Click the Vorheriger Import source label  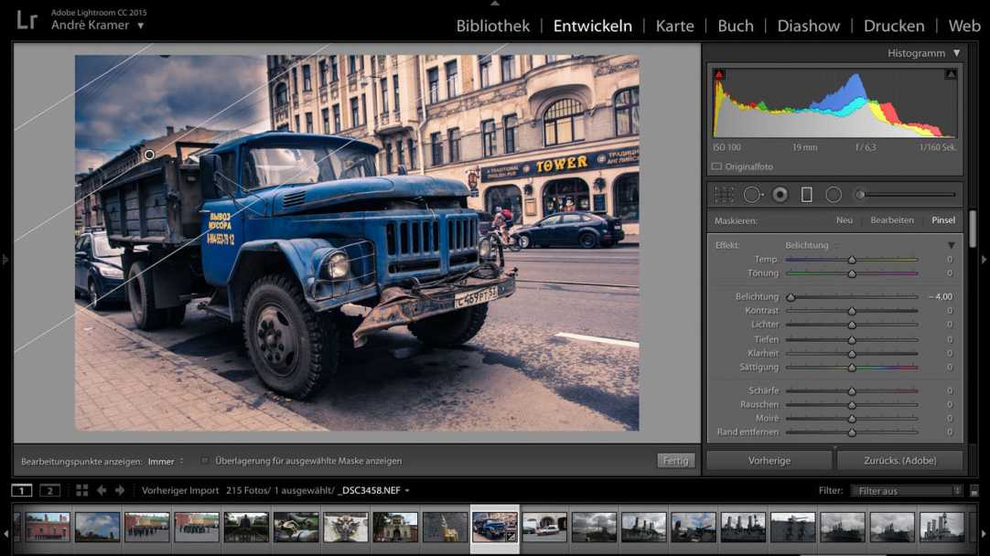(x=180, y=490)
